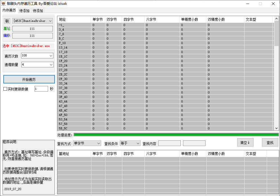Click the green 处理进度 progress bar

click(176, 135)
